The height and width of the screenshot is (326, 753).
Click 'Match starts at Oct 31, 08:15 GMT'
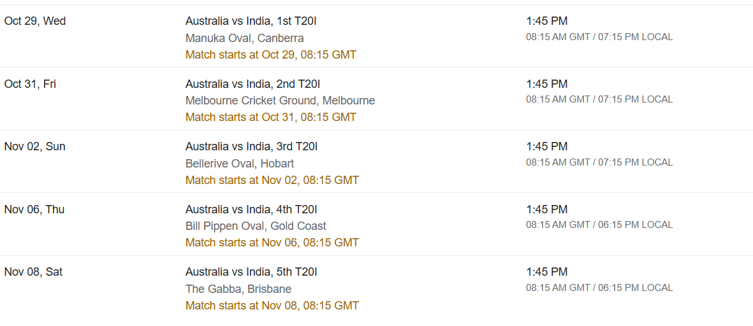tap(271, 117)
